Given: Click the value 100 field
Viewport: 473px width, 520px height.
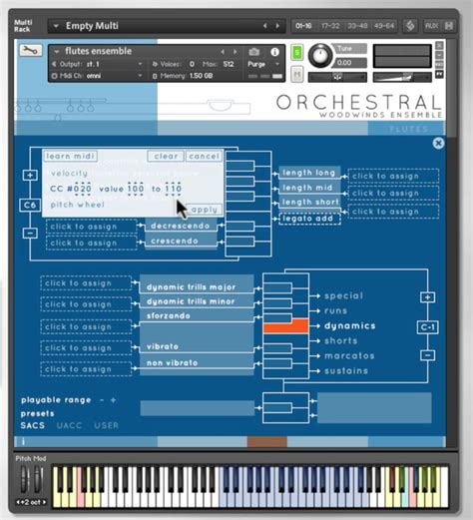Looking at the screenshot, I should [136, 189].
